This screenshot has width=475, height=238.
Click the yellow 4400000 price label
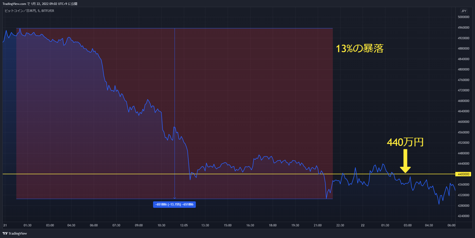(463, 174)
